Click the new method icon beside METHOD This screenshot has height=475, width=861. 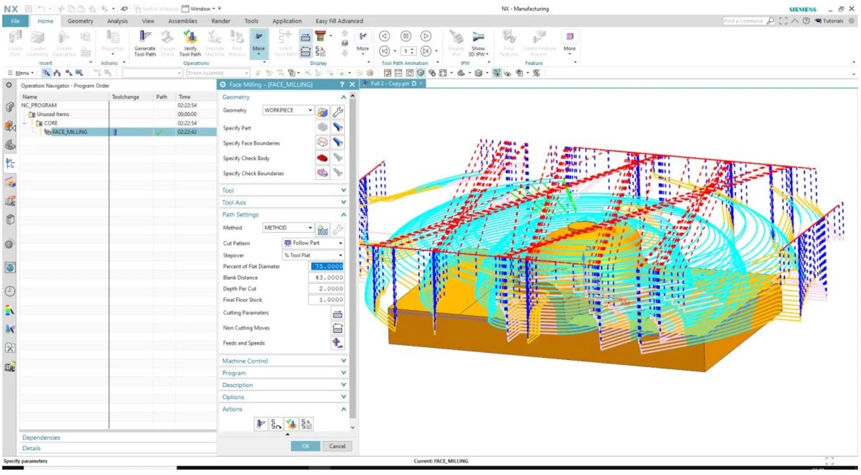pos(322,229)
